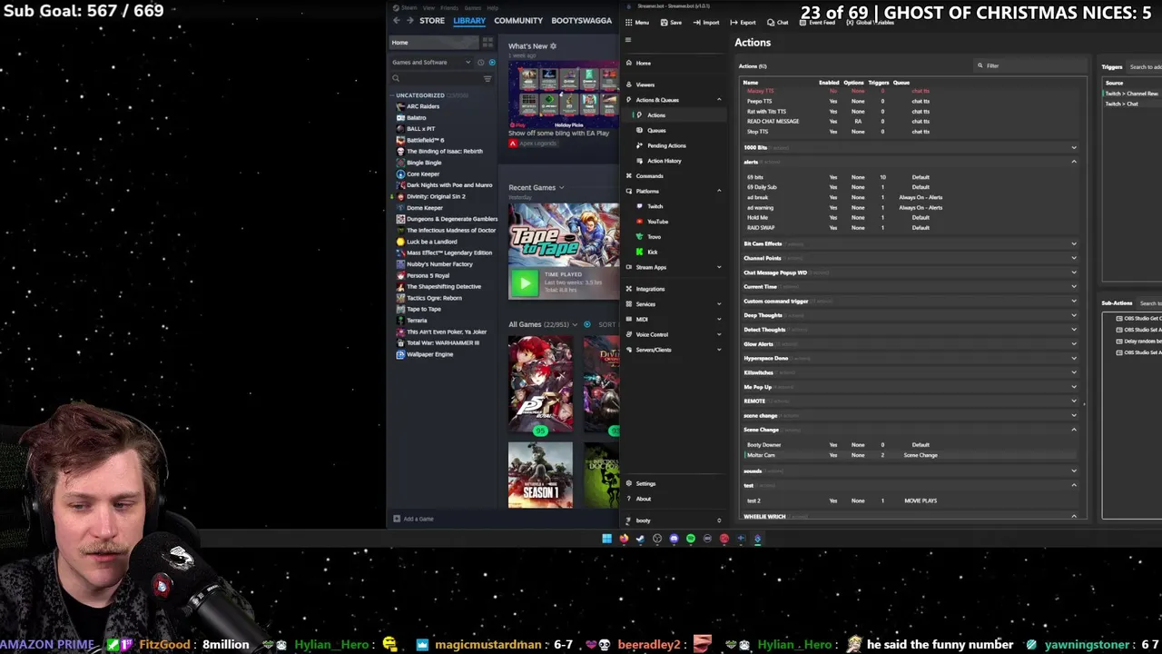
Task: Select Moltar Cam action row
Action: pyautogui.click(x=910, y=455)
